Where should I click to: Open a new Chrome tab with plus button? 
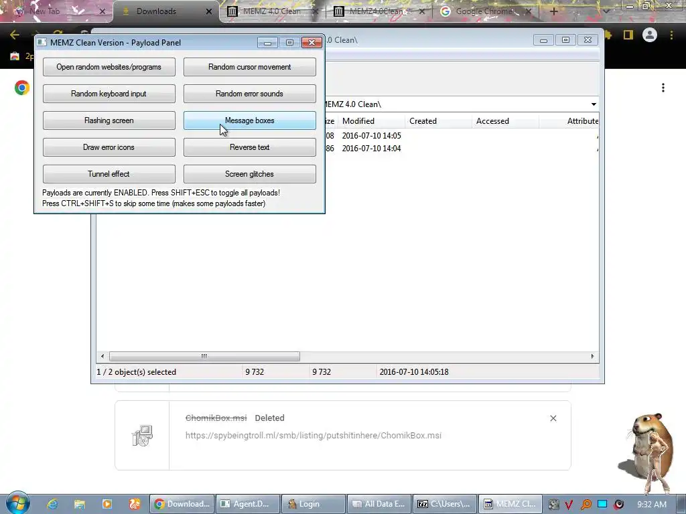(x=554, y=11)
